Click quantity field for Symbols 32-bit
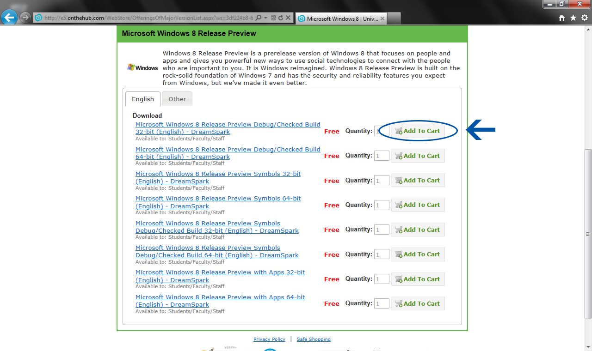 382,181
